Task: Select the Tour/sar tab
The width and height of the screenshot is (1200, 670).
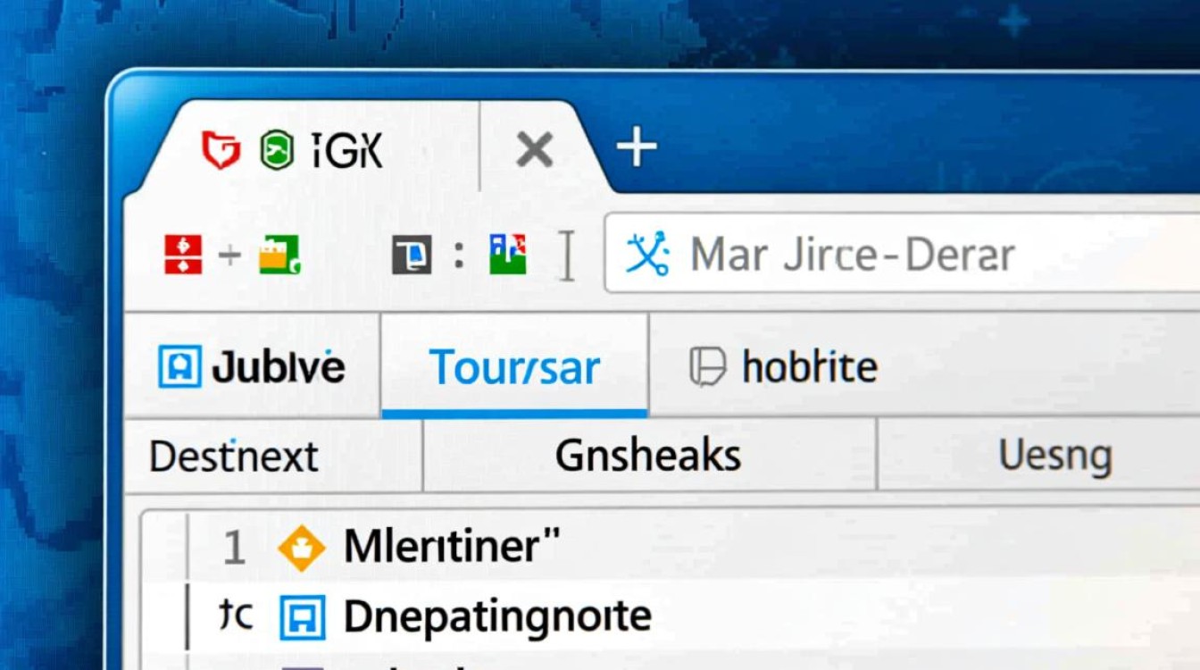Action: 514,367
